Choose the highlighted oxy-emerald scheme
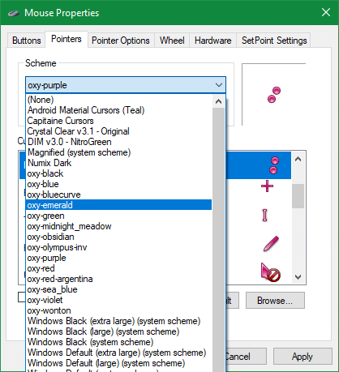339x372 pixels. click(119, 205)
